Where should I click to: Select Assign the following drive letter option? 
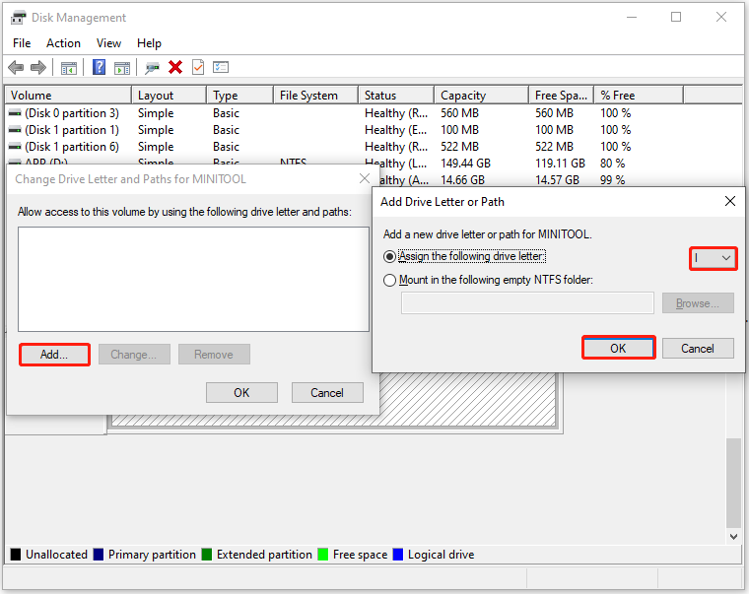tap(390, 257)
